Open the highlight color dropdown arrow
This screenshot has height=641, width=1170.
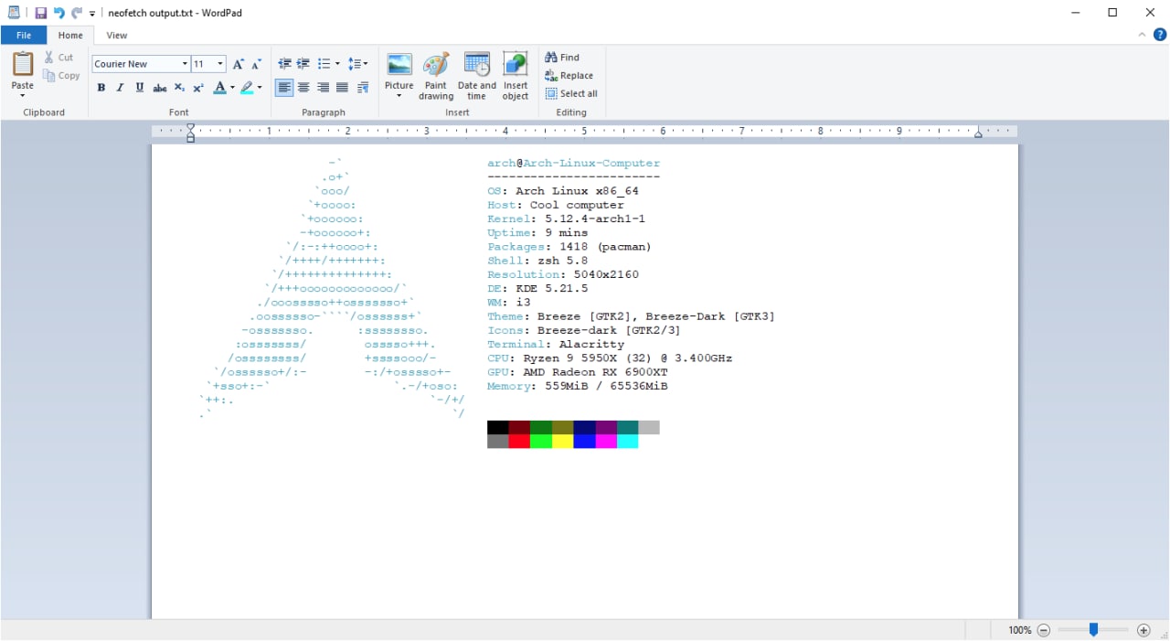tap(260, 88)
